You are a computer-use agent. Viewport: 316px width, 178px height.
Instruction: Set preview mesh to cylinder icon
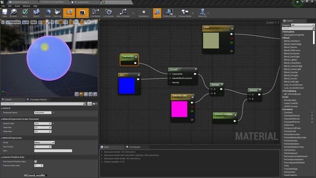coord(77,94)
